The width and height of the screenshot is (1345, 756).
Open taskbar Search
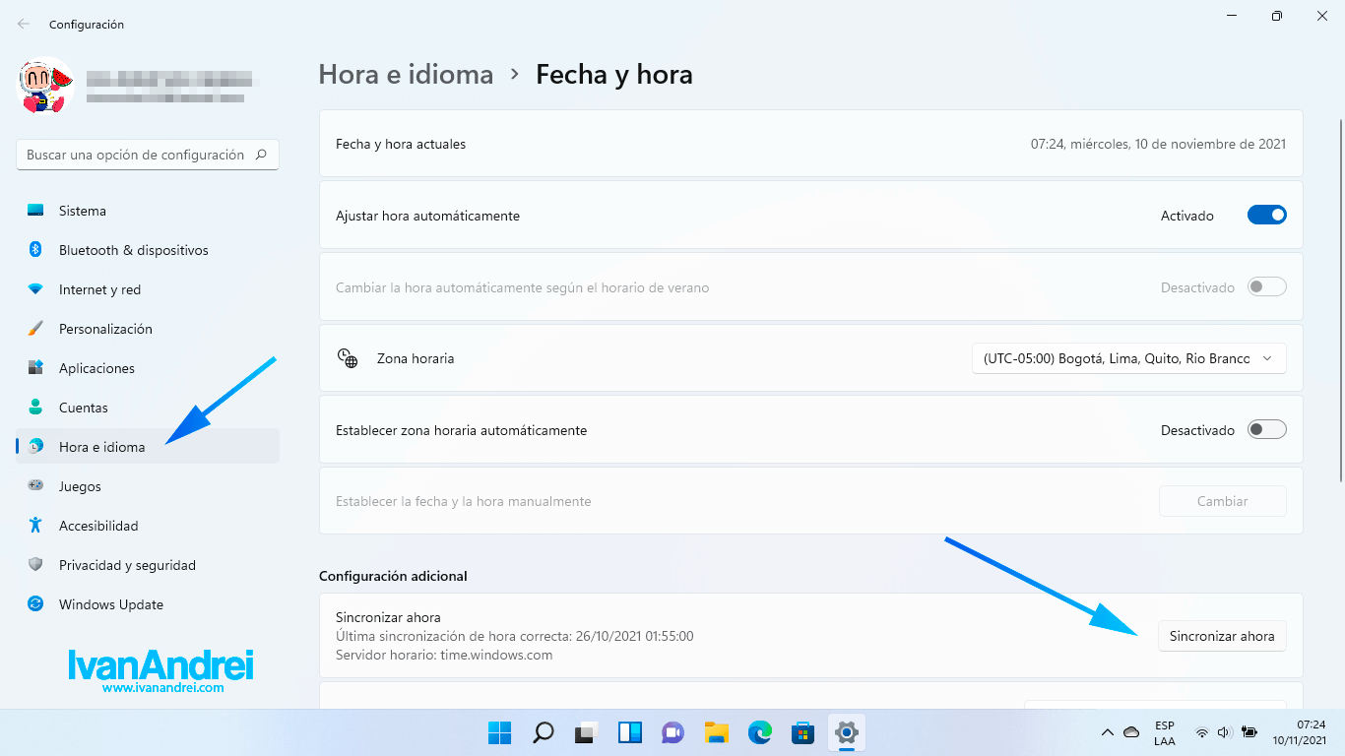point(543,732)
